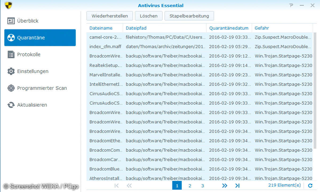320x192 pixels.
Task: Jump to last page icon
Action: click(237, 186)
